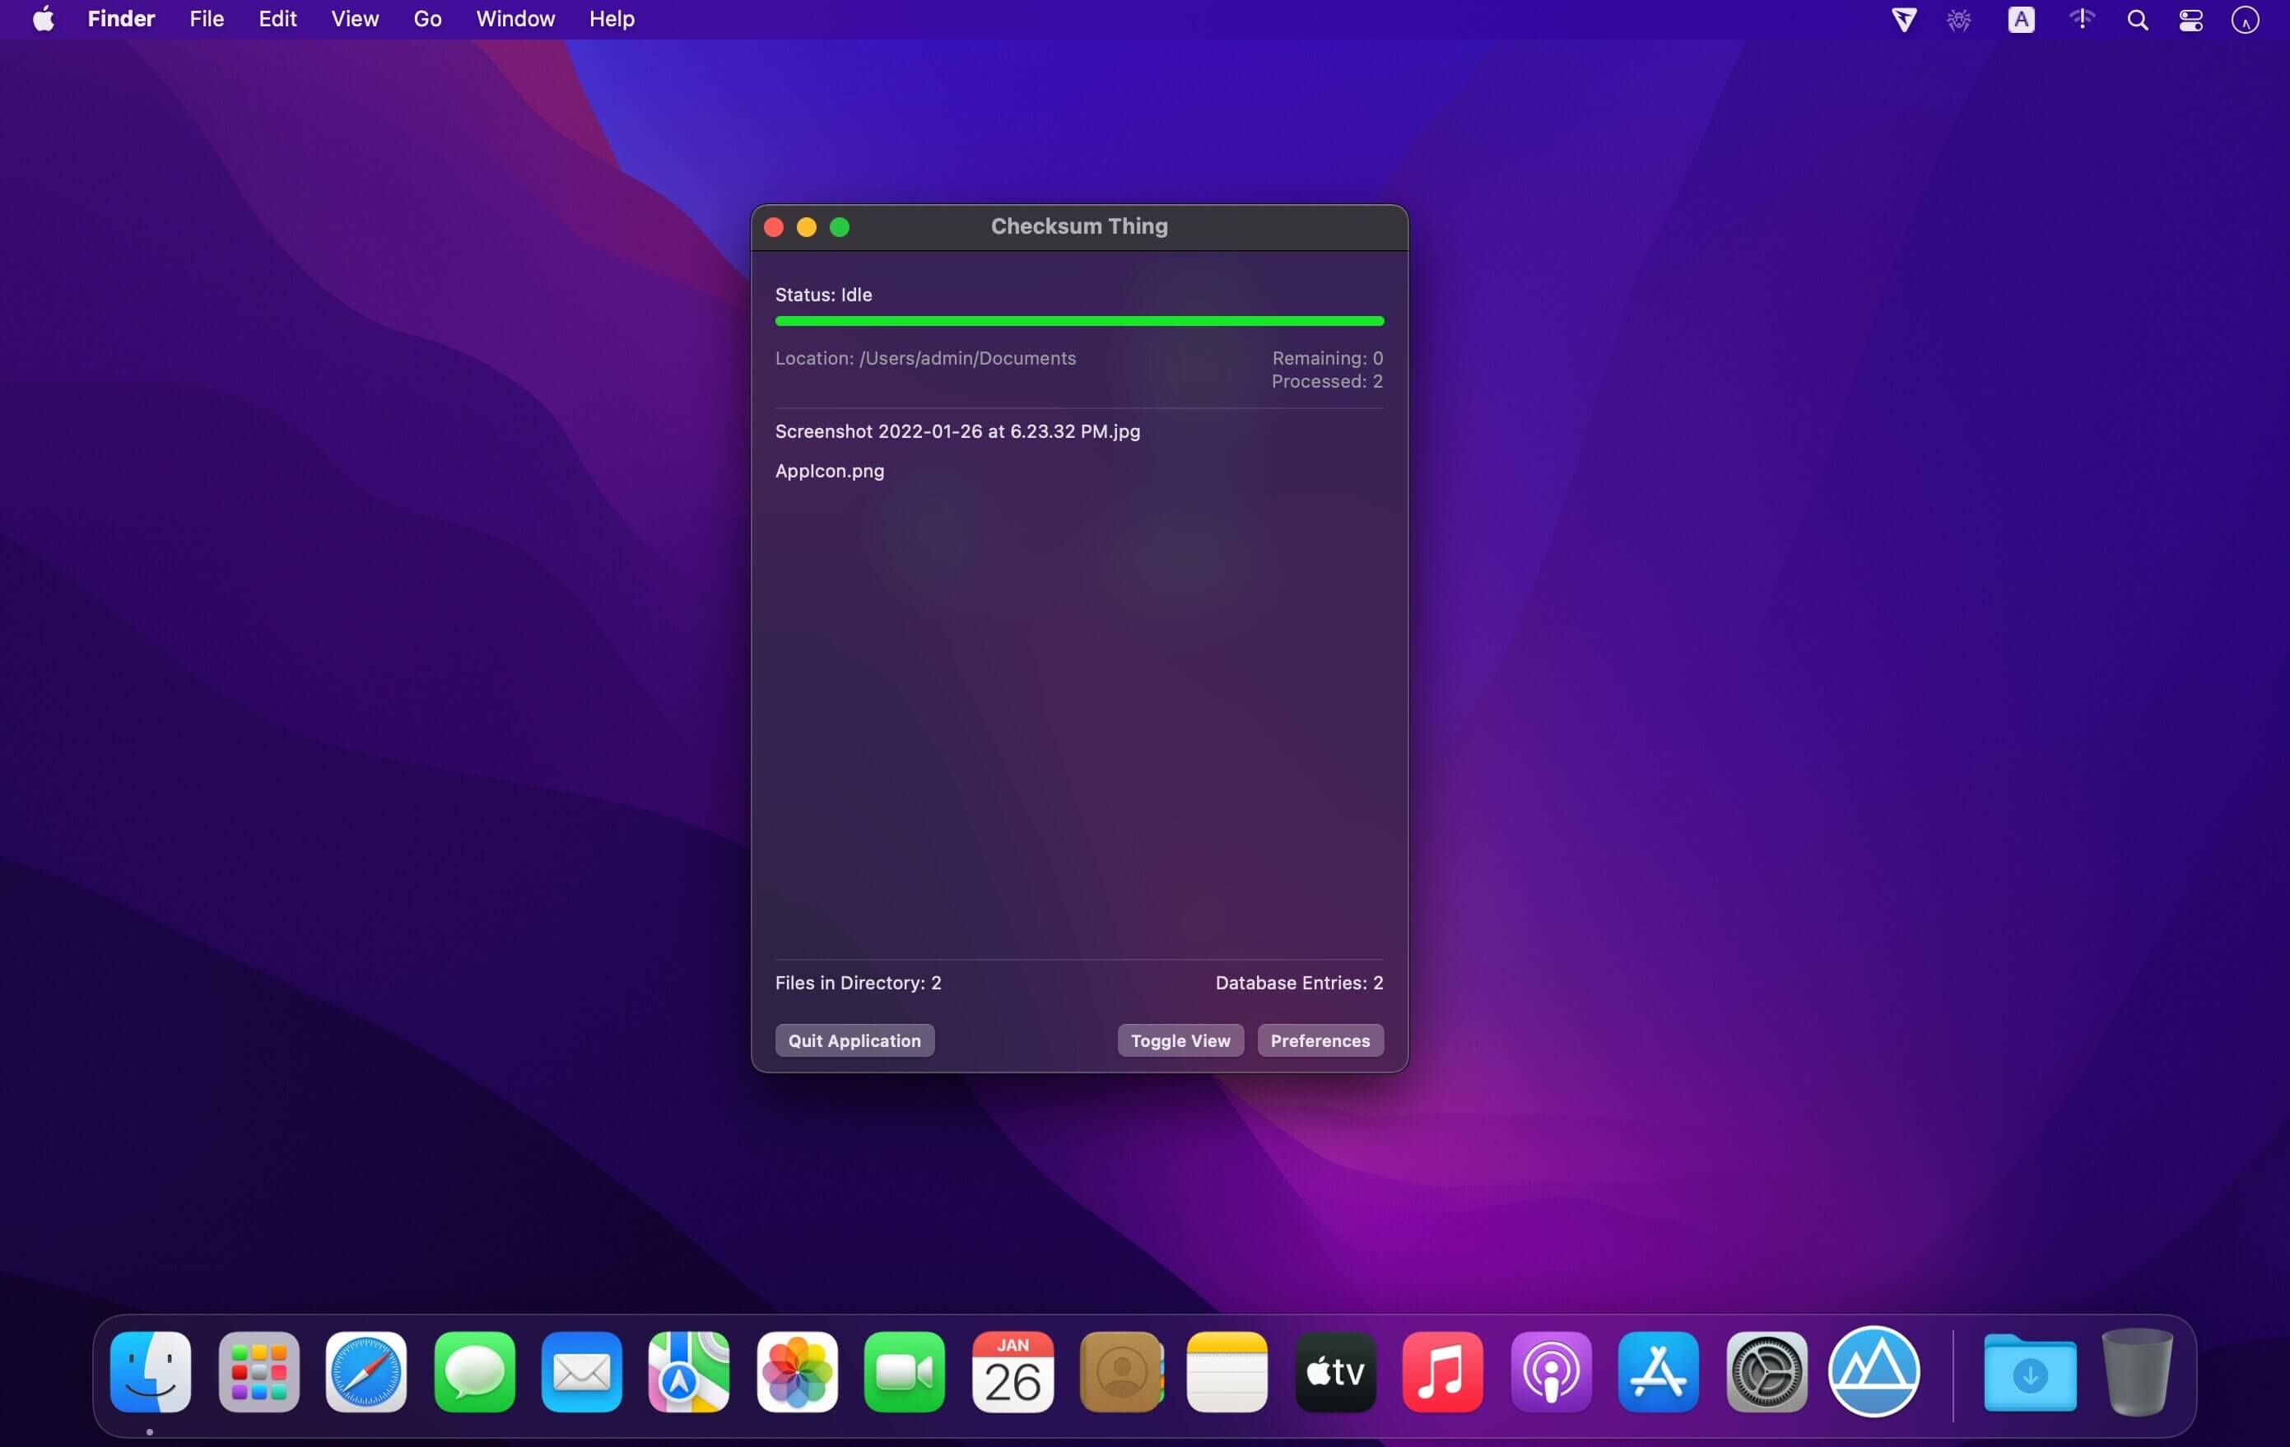Open Safari from the dock
This screenshot has height=1447, width=2290.
tap(366, 1372)
